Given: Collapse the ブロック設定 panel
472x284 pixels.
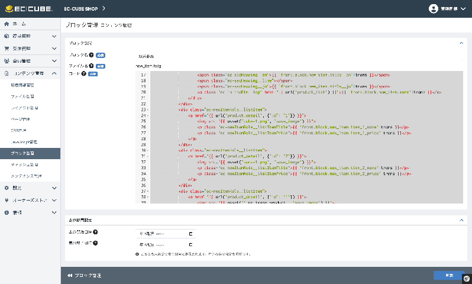Looking at the screenshot, I should click(461, 43).
